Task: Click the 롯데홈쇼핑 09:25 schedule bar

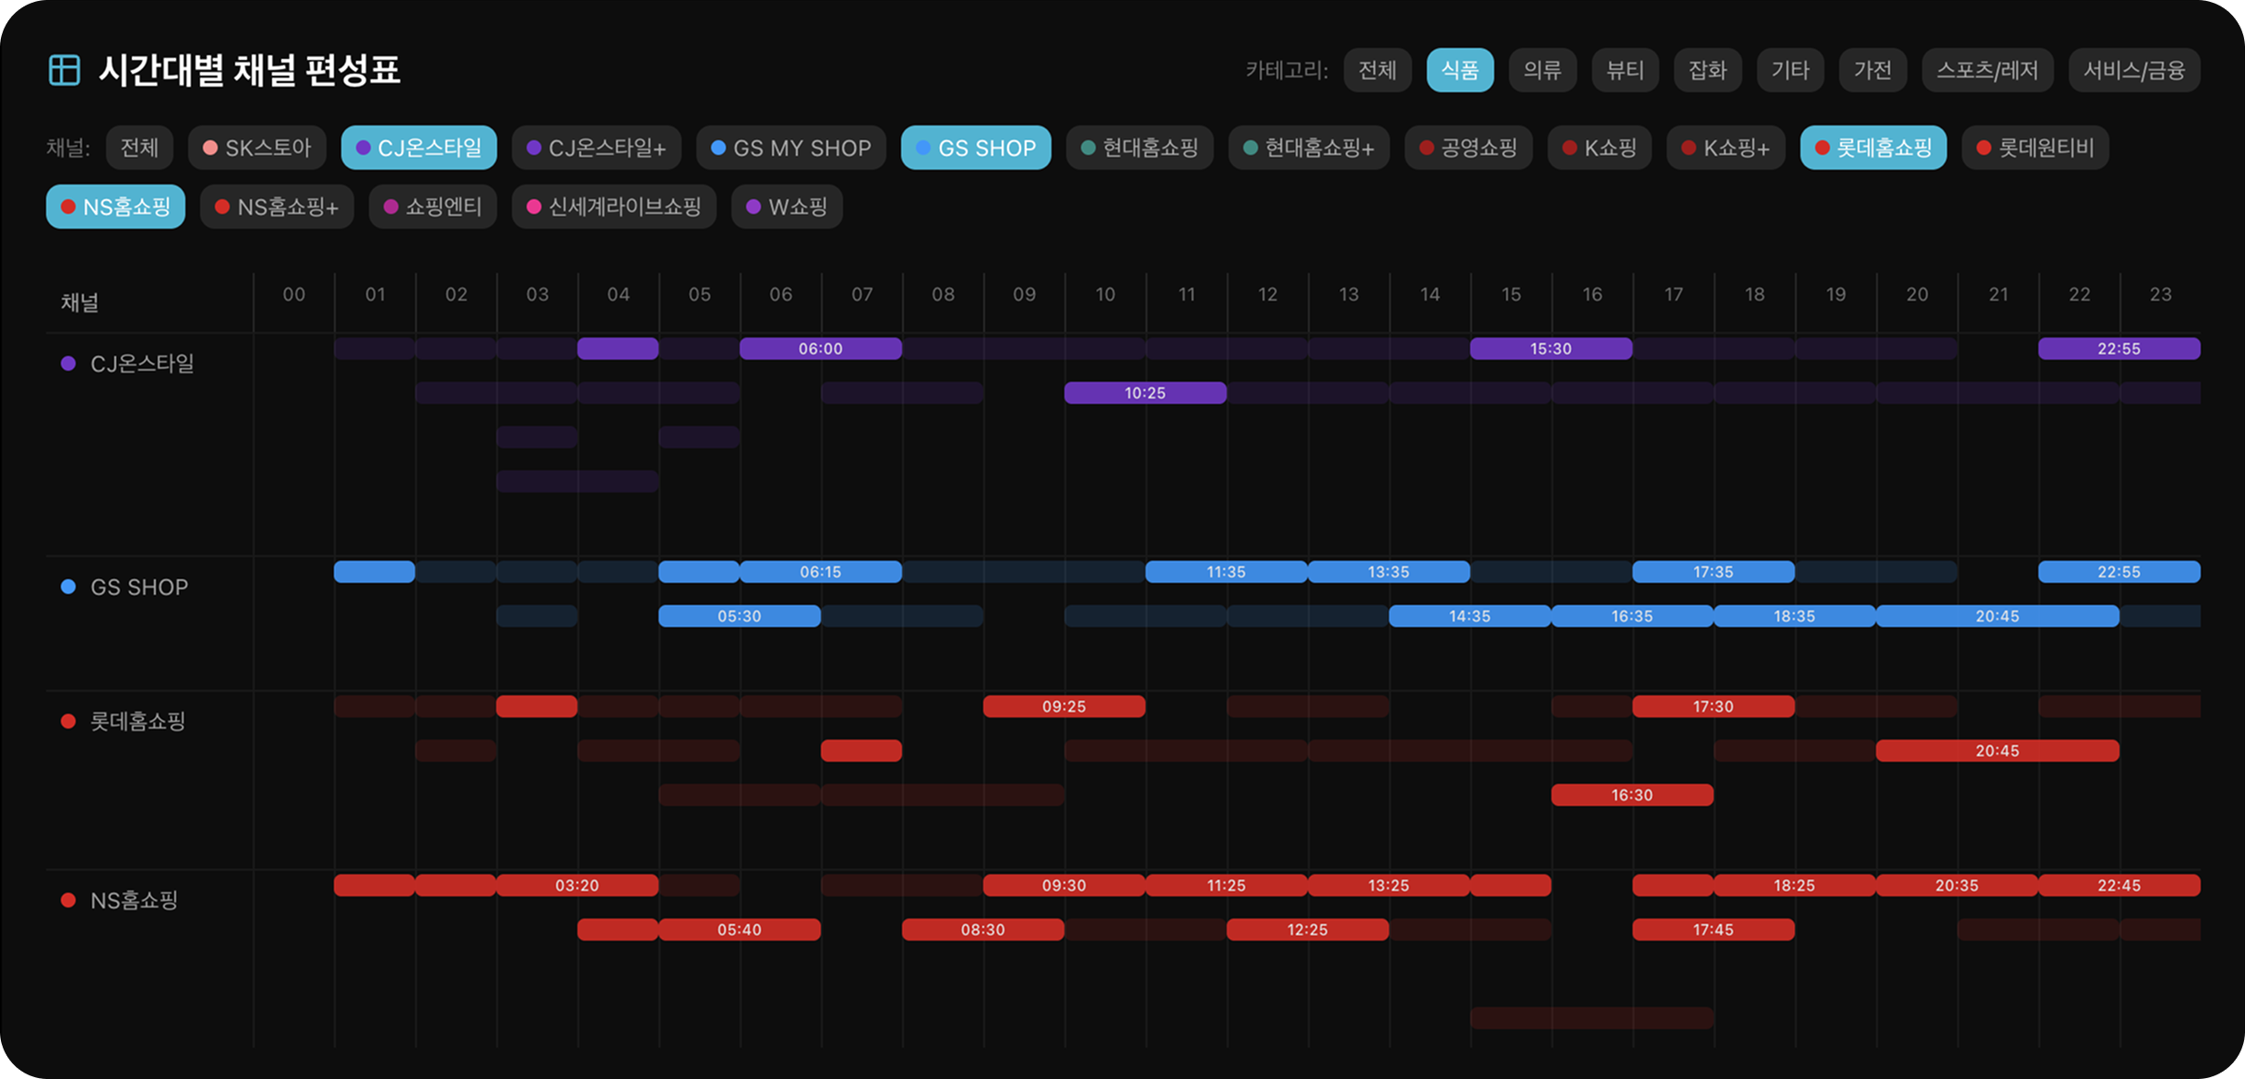Action: coord(1063,706)
